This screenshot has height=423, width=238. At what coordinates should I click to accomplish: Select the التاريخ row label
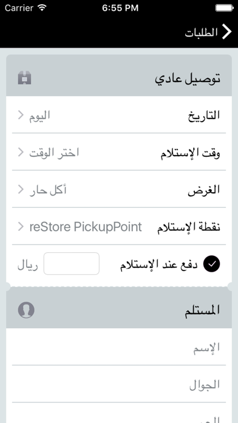[x=204, y=115]
